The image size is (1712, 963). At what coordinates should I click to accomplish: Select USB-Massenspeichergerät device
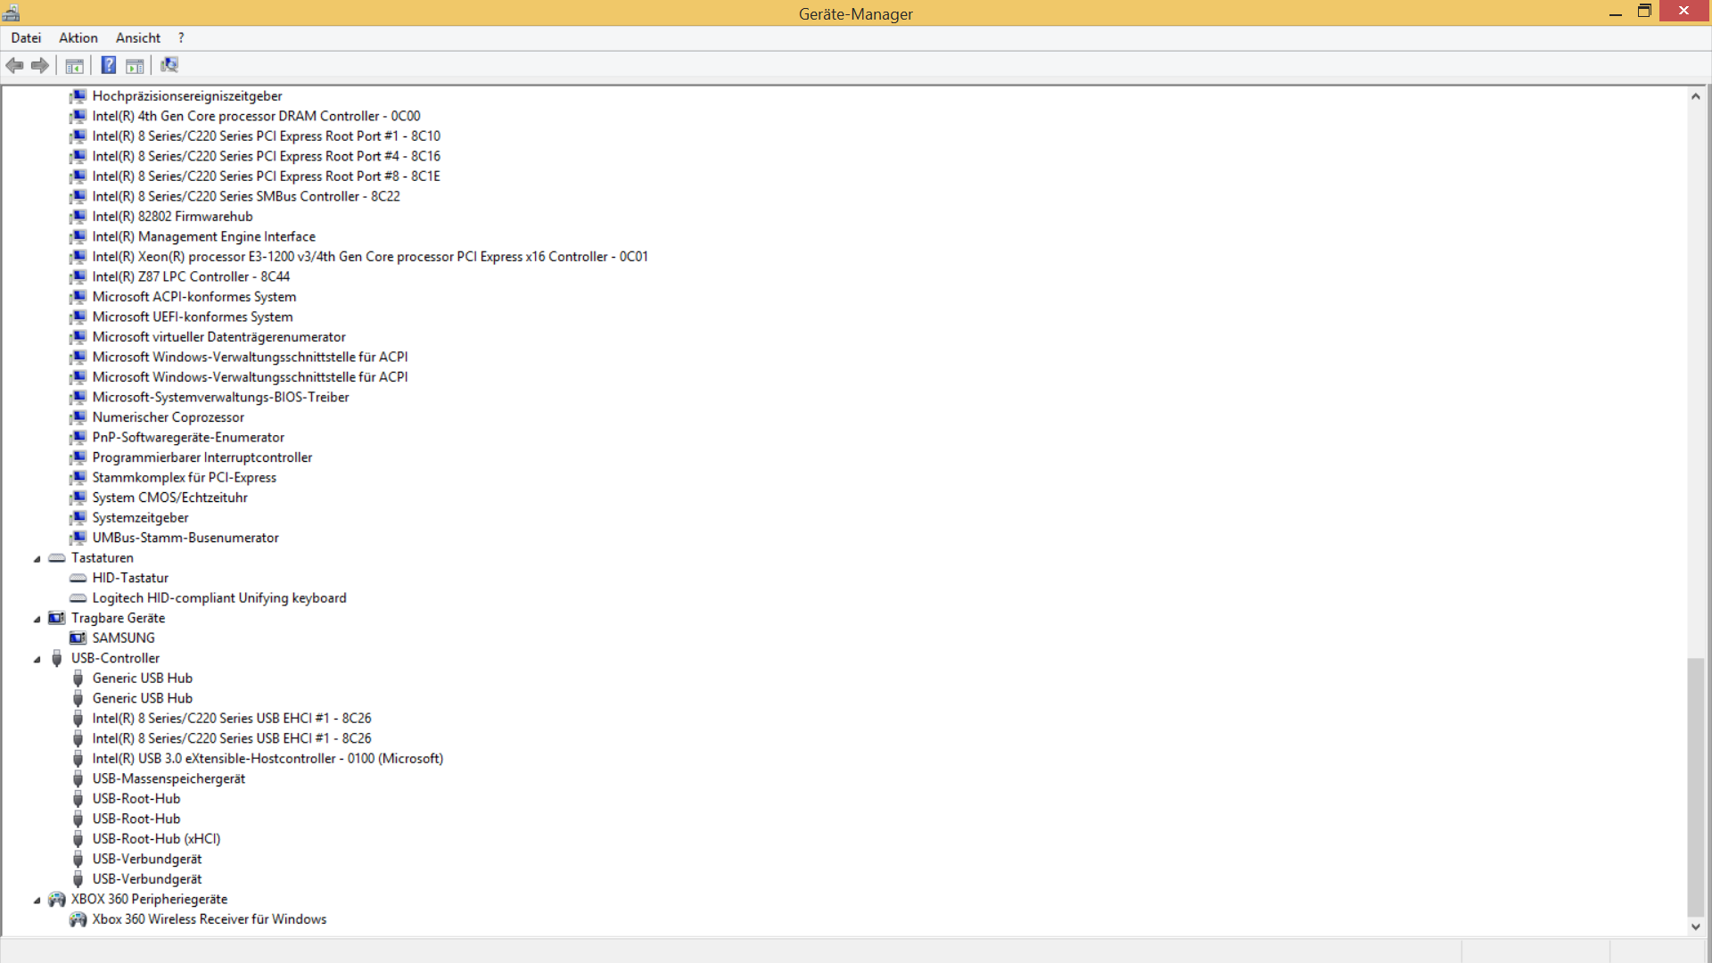169,778
